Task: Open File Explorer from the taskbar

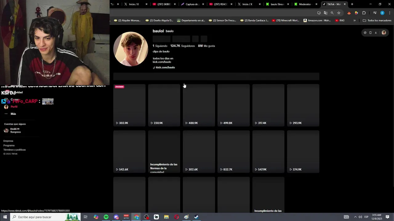Action: 166,217
